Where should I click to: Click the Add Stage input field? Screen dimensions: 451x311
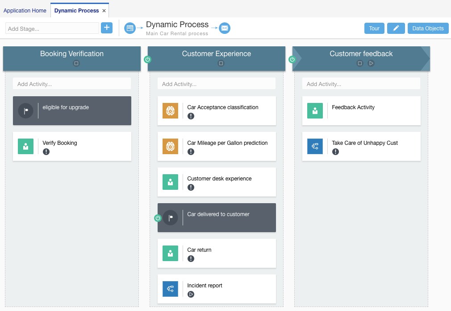click(52, 28)
